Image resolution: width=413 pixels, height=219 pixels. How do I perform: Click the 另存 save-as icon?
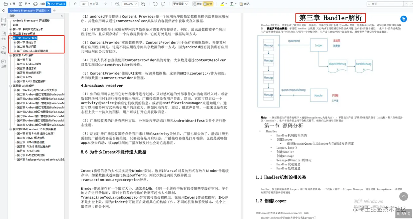(20, 4)
